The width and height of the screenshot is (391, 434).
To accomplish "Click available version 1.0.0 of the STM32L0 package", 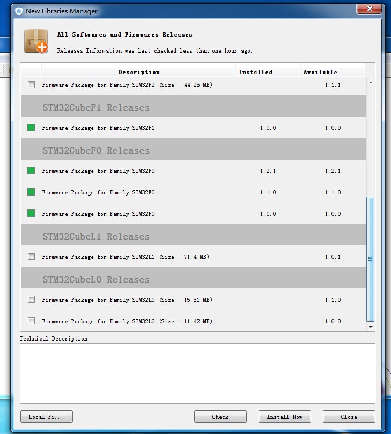I will [333, 321].
